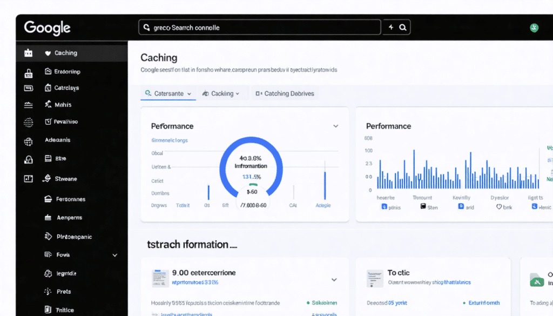Open Mehis sidebar item

click(63, 105)
